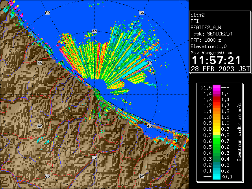Click the magenta color band beside >1.5

(216, 88)
